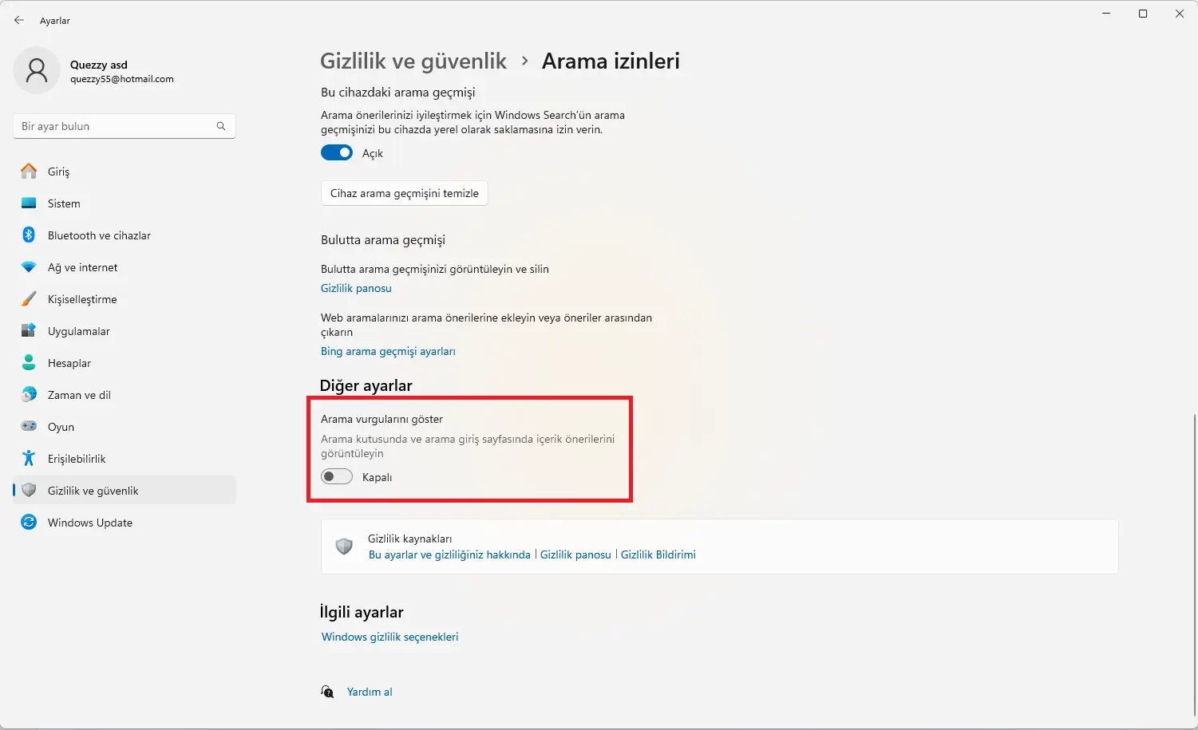
Task: Open Bluetooth ve cihazlar icon
Action: pyautogui.click(x=29, y=235)
